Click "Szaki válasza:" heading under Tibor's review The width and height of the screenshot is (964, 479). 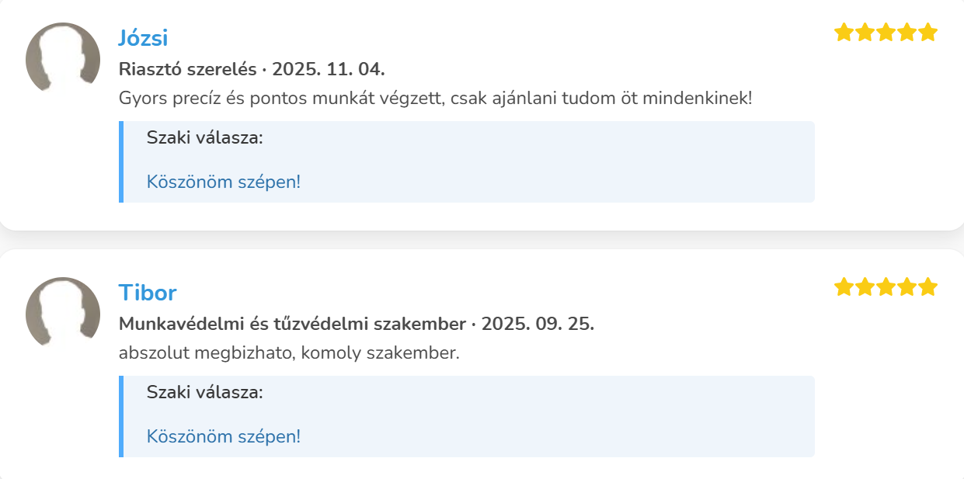[205, 393]
